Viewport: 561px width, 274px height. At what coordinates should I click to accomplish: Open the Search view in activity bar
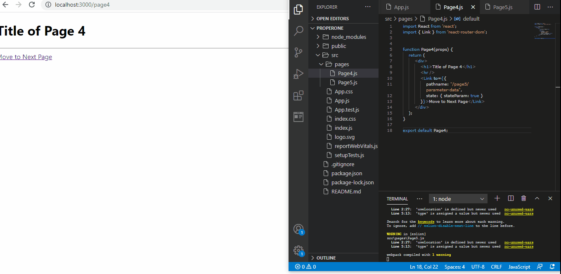[x=298, y=31]
